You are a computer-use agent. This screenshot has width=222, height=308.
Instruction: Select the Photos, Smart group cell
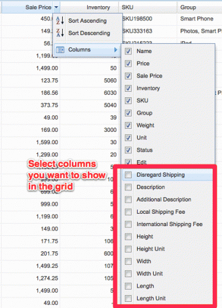pos(201,31)
